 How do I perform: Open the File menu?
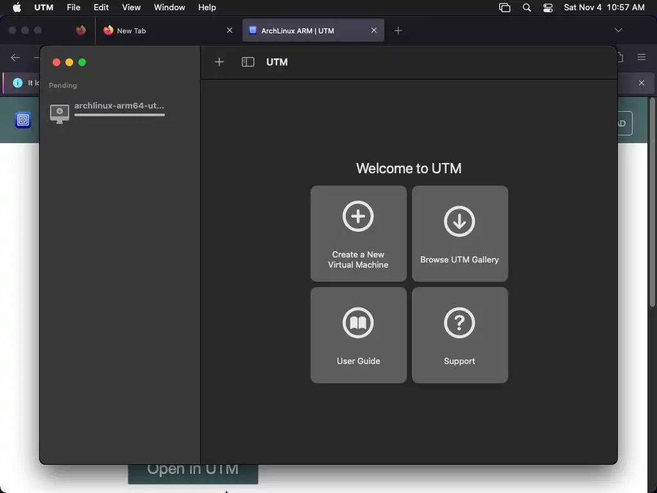(73, 8)
